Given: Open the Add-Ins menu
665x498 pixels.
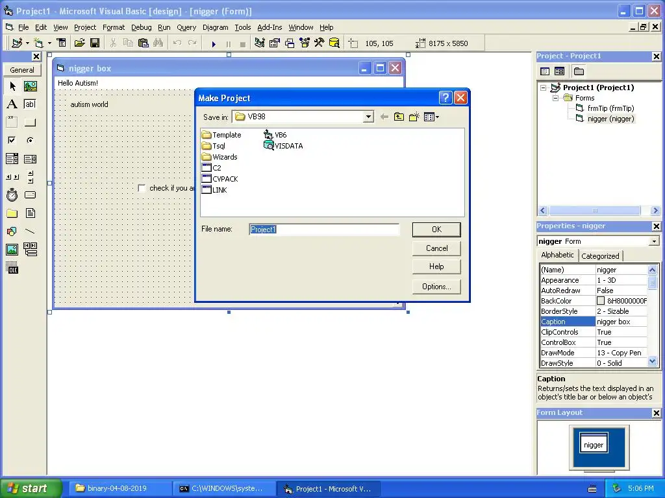Looking at the screenshot, I should (270, 27).
